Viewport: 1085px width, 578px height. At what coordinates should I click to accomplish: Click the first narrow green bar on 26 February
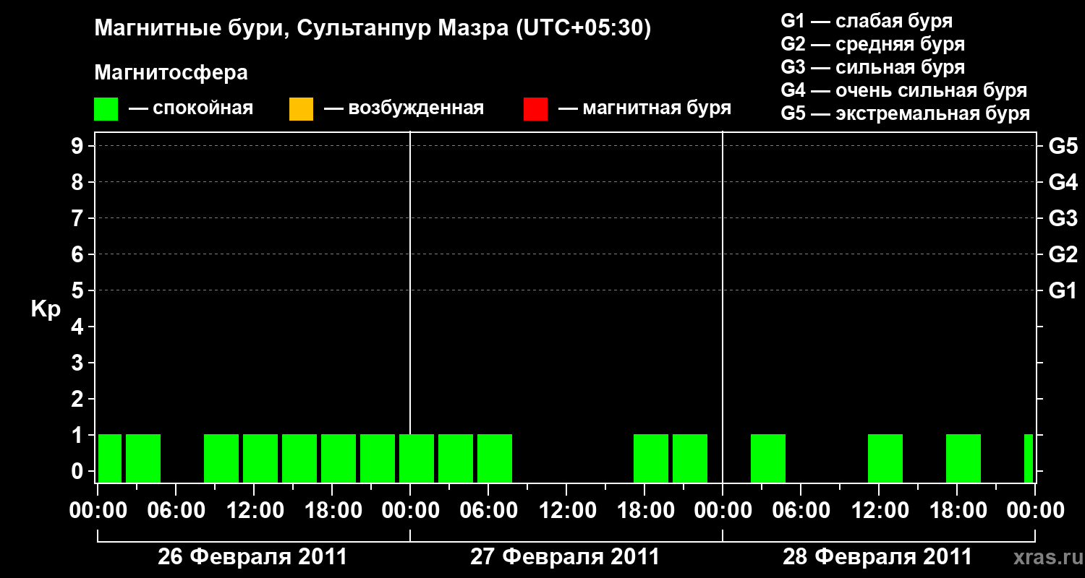click(110, 458)
